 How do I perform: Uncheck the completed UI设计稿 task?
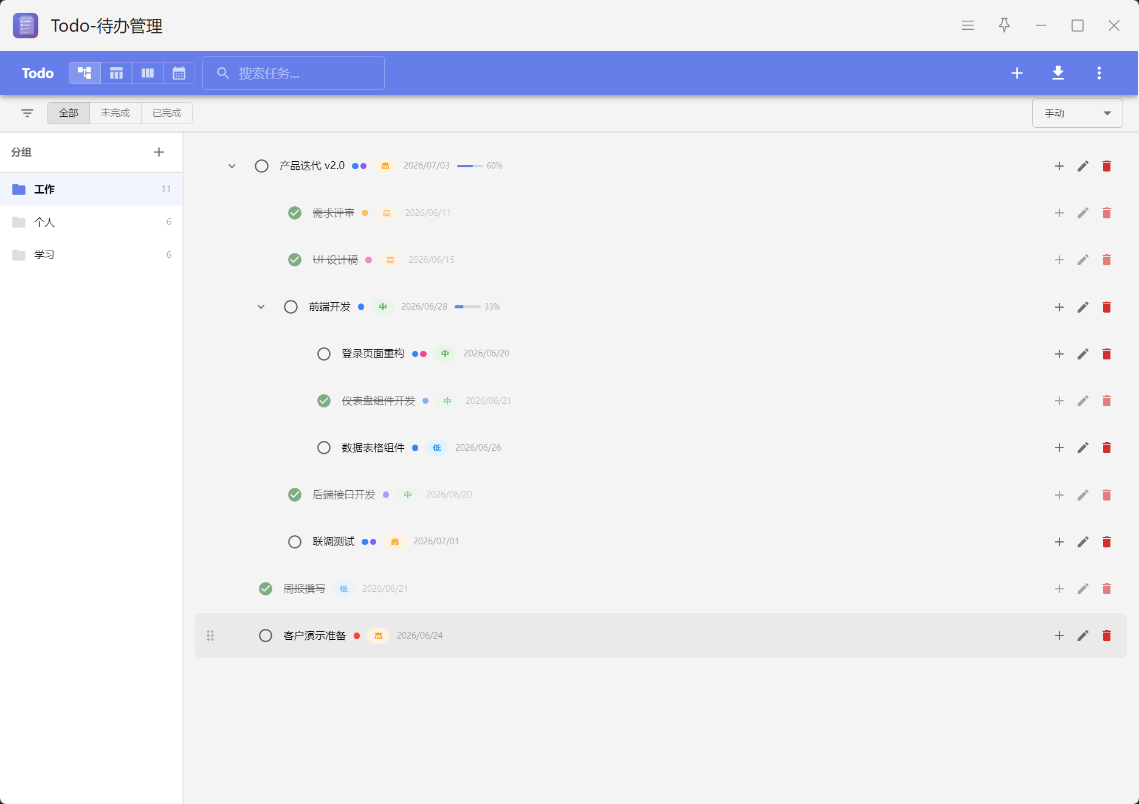pos(295,260)
